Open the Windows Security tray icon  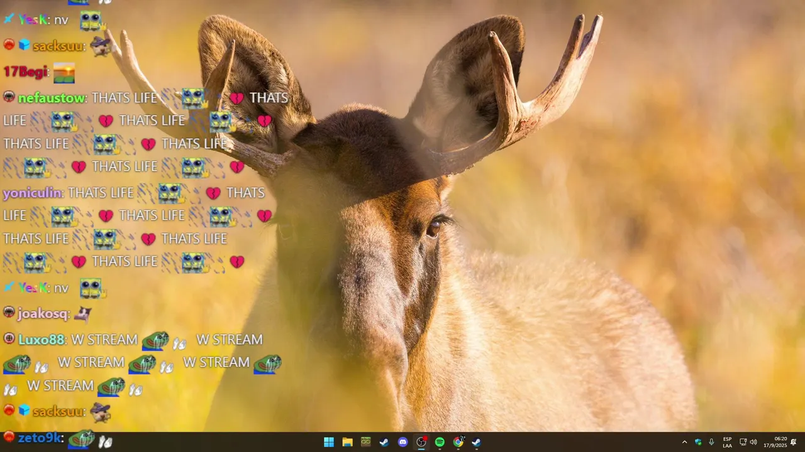coord(698,442)
